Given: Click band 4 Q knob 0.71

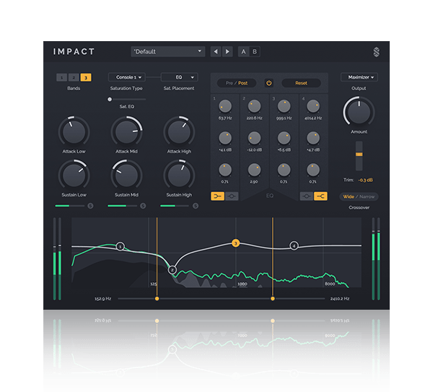Looking at the screenshot, I should coord(313,170).
